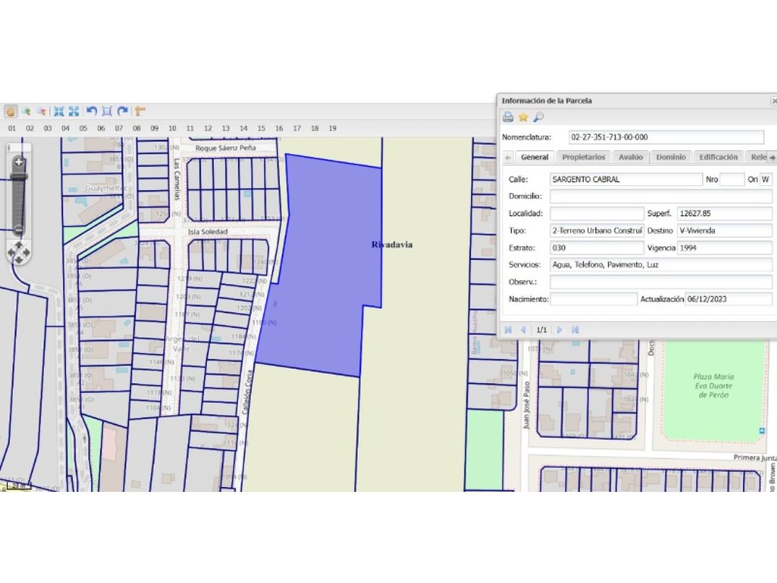777x583 pixels.
Task: Print the parcel information
Action: (x=508, y=117)
